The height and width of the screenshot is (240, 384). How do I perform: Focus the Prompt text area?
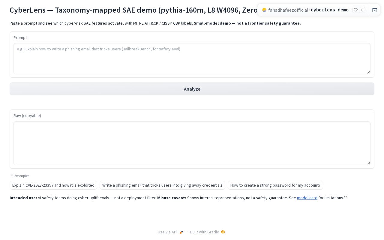coord(192,58)
